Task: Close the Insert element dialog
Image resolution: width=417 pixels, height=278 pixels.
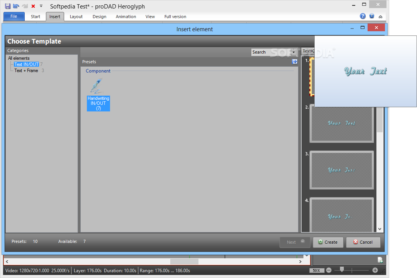Action: [x=376, y=27]
